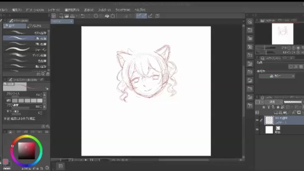Screen dimensions: 304x171
Task: Click the duplicate sub tool icon below brush list
Action: [x=43, y=74]
